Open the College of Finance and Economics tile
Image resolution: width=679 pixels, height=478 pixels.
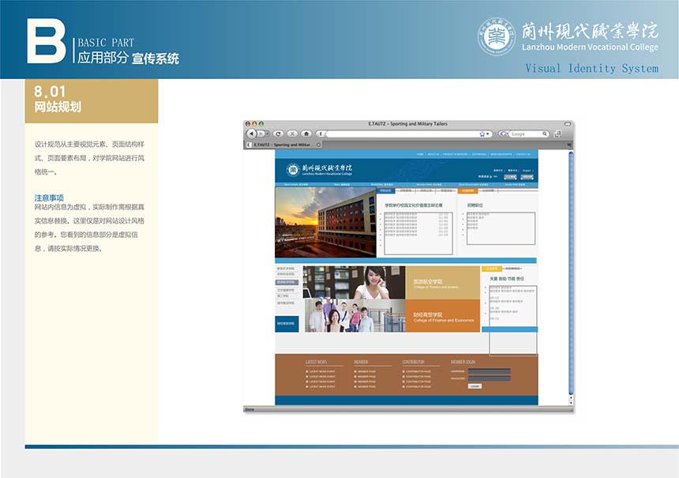click(x=443, y=316)
